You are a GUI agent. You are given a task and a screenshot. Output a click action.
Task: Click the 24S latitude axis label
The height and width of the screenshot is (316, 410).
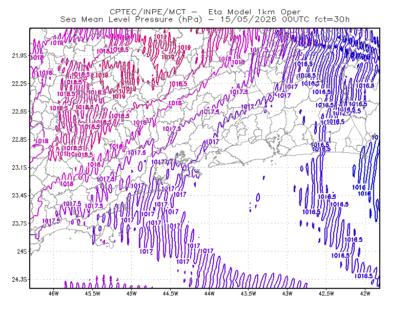click(x=22, y=251)
